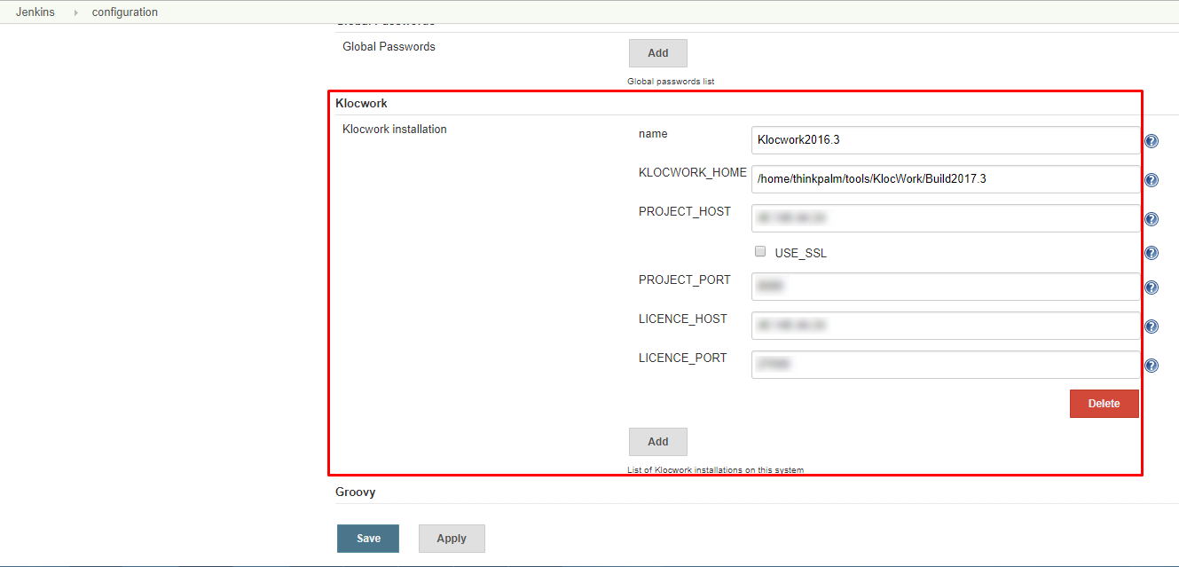1179x567 pixels.
Task: Select the USE_SSL label text
Action: (x=800, y=253)
